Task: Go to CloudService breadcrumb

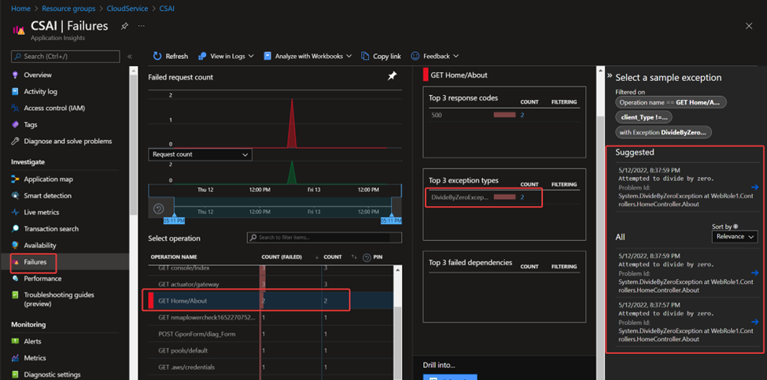Action: (127, 9)
